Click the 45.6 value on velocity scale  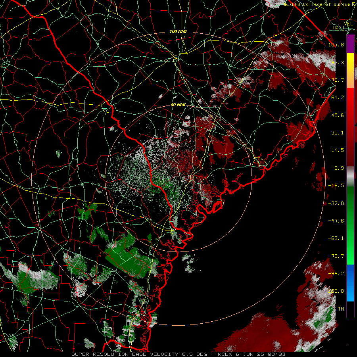tap(338, 115)
